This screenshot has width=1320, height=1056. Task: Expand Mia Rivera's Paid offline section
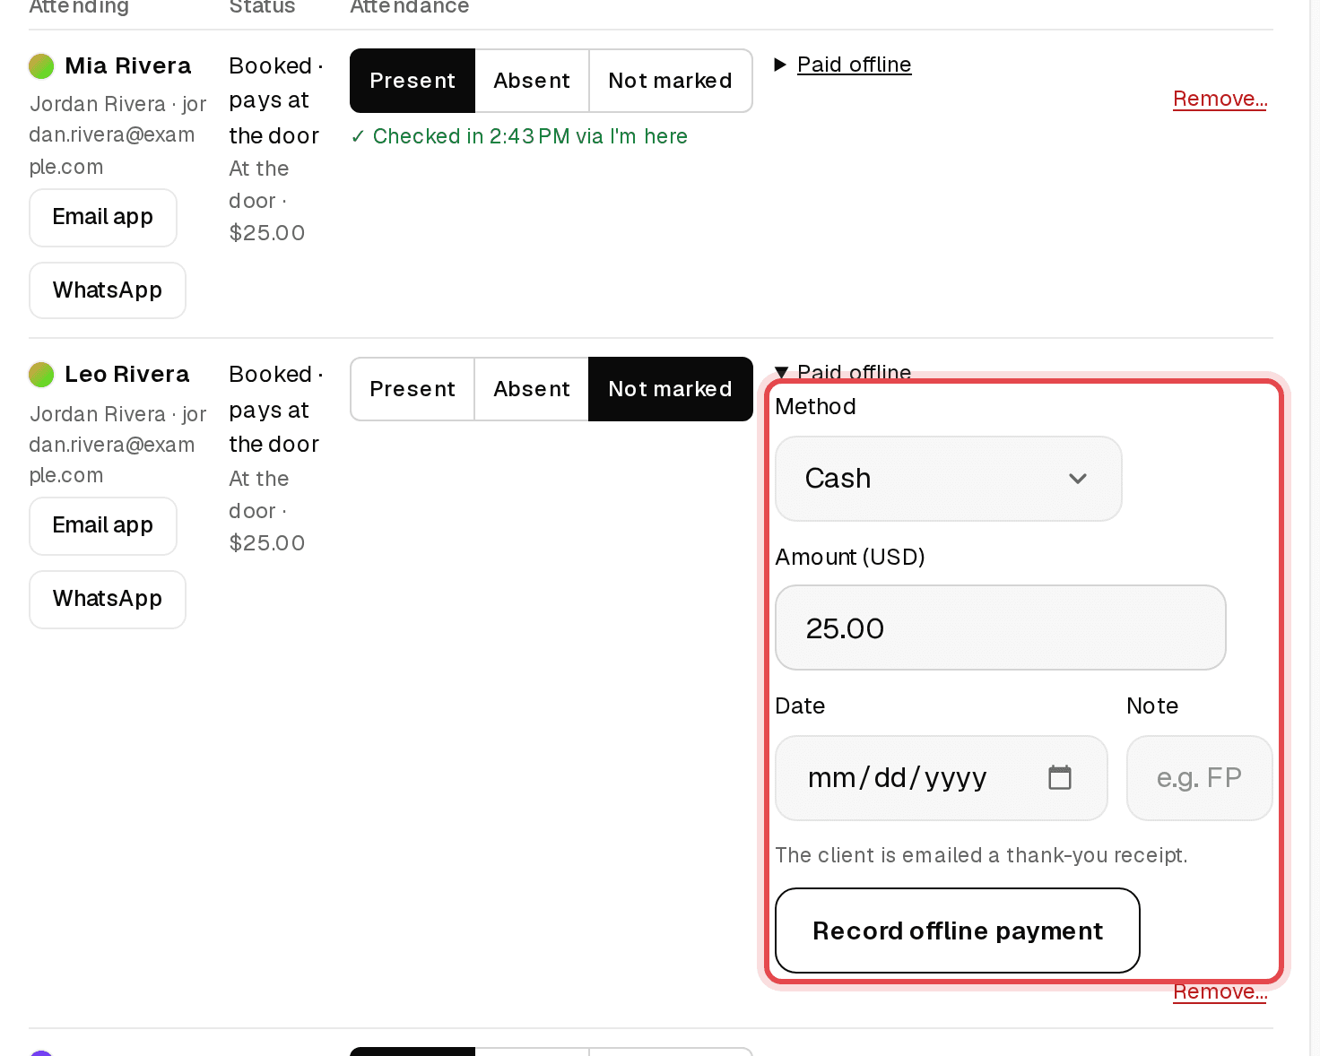pyautogui.click(x=843, y=65)
